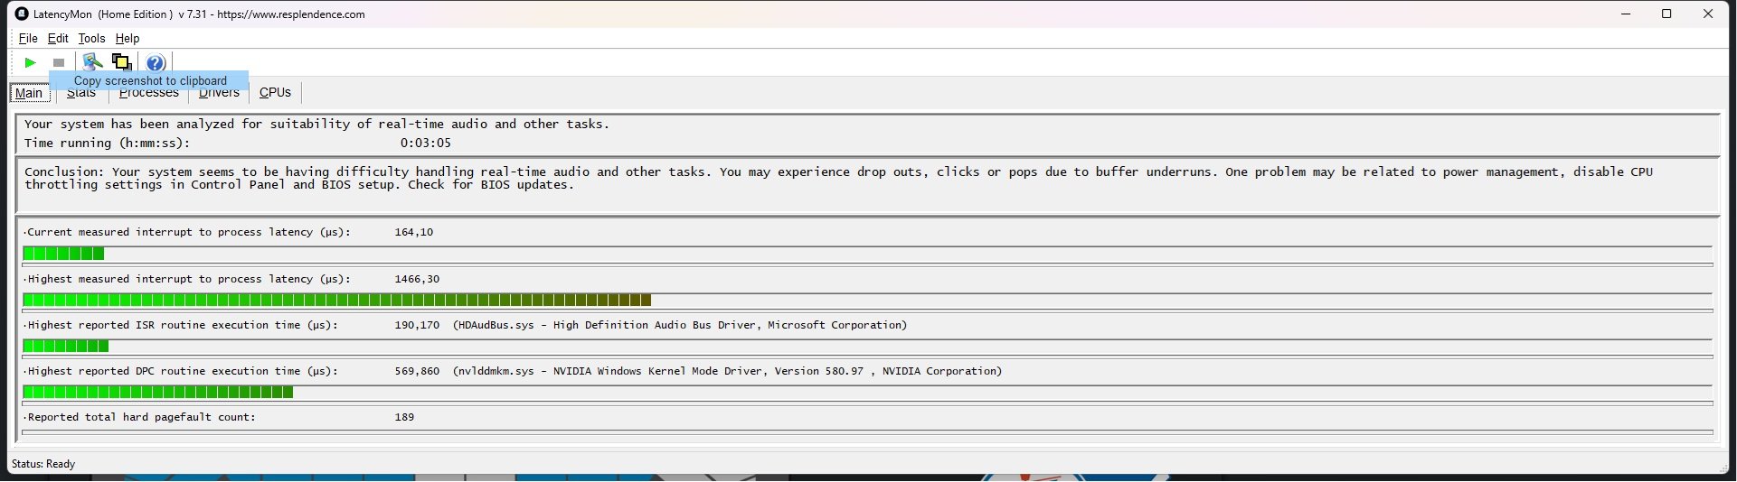Click the copy screenshot to clipboard icon
Viewport: 1737px width, 482px height.
click(121, 62)
